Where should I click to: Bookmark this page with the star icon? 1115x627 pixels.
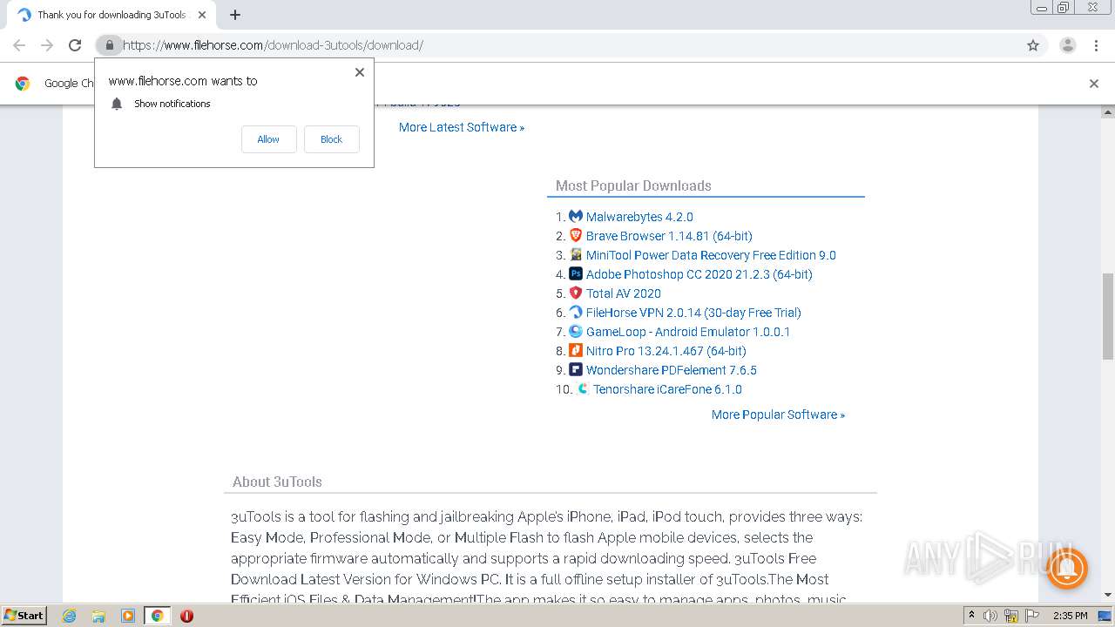coord(1033,45)
